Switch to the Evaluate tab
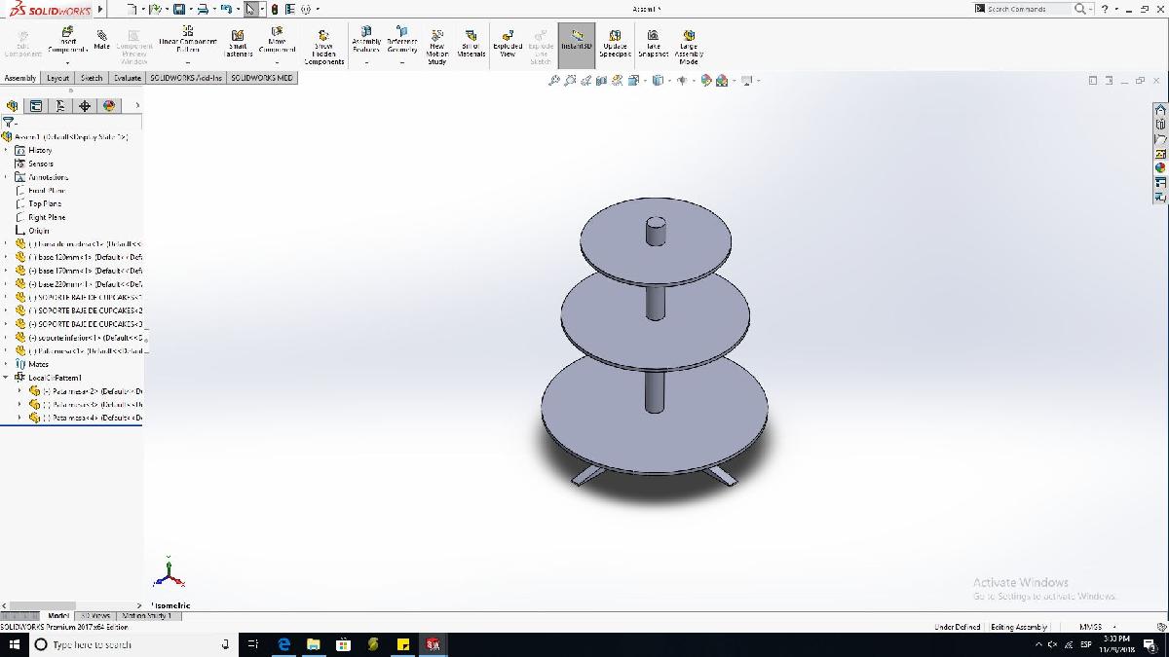 point(128,78)
